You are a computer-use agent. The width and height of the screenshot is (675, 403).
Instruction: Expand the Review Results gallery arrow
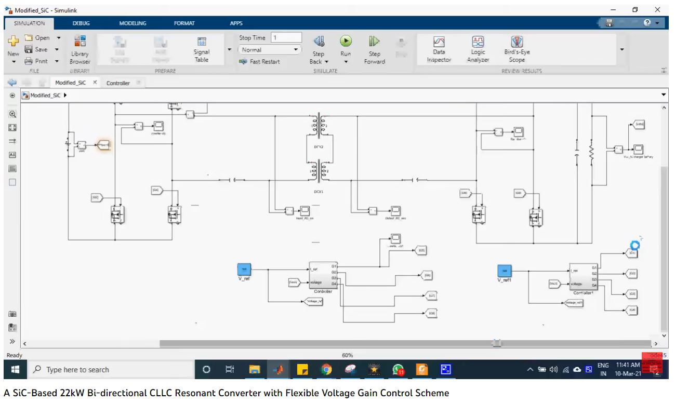pyautogui.click(x=622, y=50)
